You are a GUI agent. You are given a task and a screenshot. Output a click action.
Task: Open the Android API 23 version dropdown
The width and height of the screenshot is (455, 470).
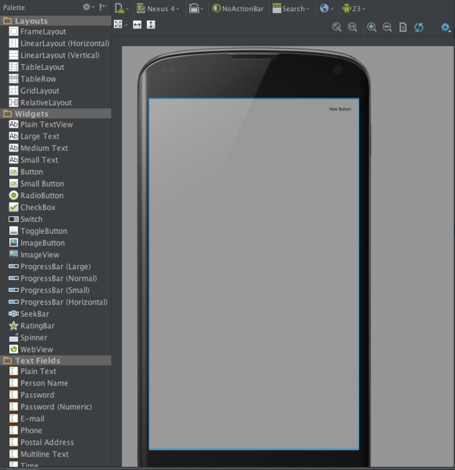coord(354,8)
